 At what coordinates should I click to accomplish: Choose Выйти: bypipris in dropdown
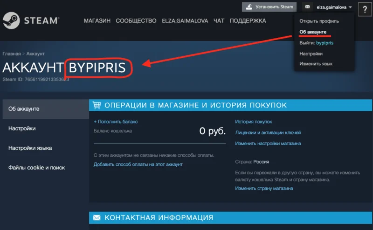click(x=317, y=43)
